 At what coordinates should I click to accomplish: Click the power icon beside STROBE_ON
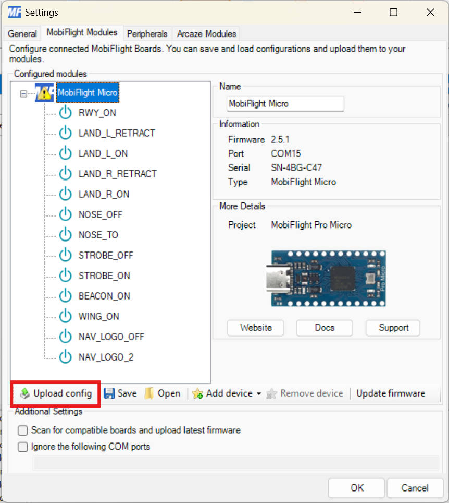[x=65, y=276]
